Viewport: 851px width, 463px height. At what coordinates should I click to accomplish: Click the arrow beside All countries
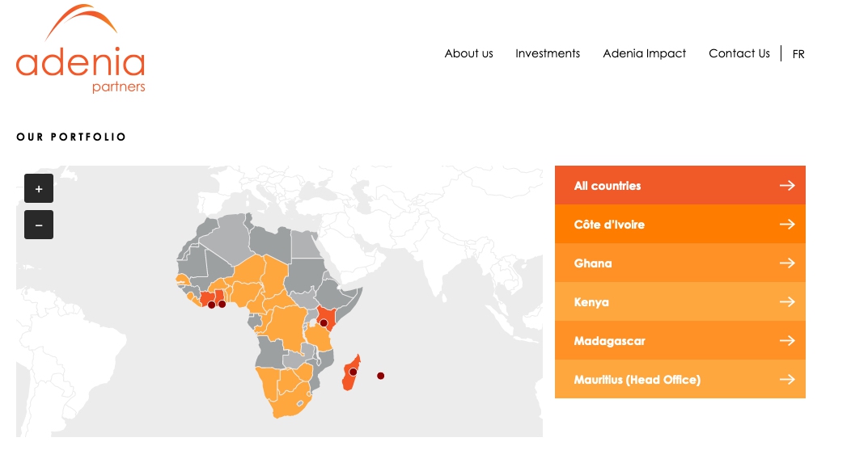[786, 186]
